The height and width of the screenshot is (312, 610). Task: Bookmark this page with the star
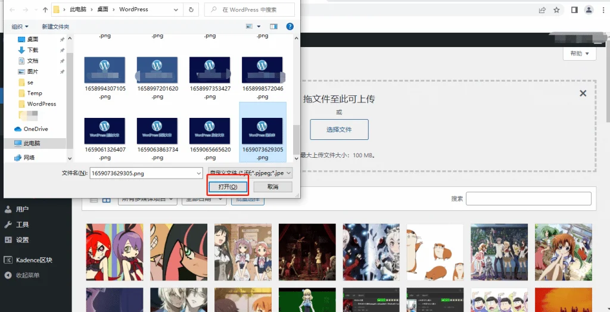pyautogui.click(x=557, y=10)
